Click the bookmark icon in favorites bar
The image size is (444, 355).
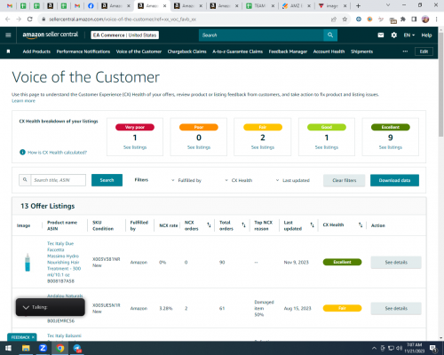(8, 51)
